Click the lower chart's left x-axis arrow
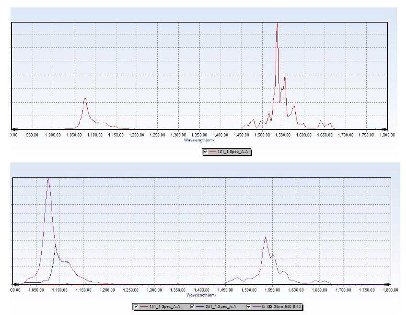This screenshot has height=315, width=406. 15,284
